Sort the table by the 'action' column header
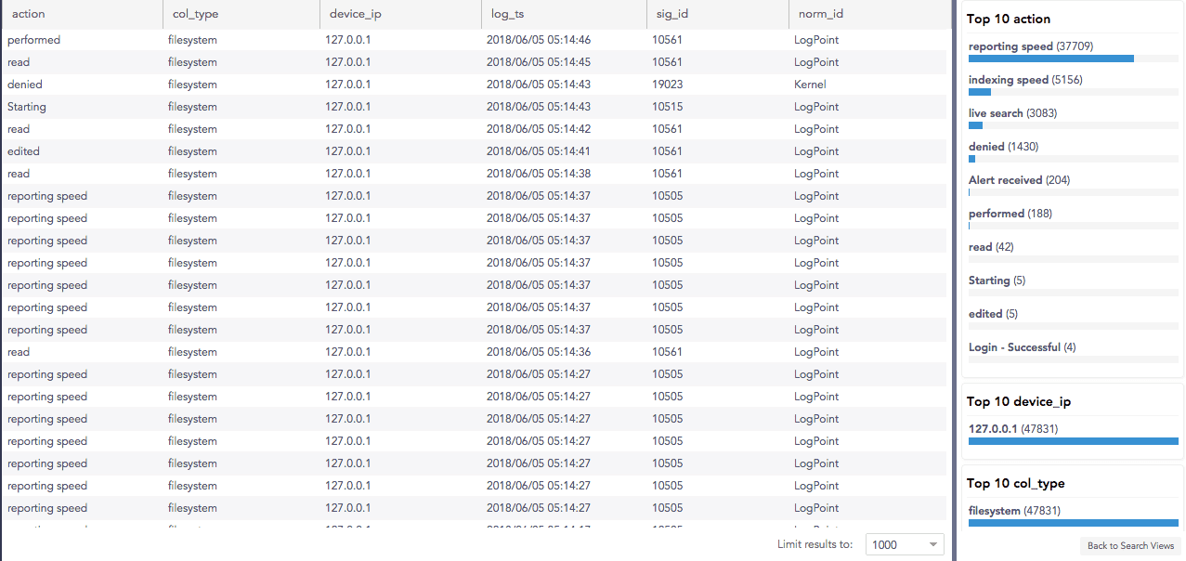The height and width of the screenshot is (561, 1186). pyautogui.click(x=28, y=14)
